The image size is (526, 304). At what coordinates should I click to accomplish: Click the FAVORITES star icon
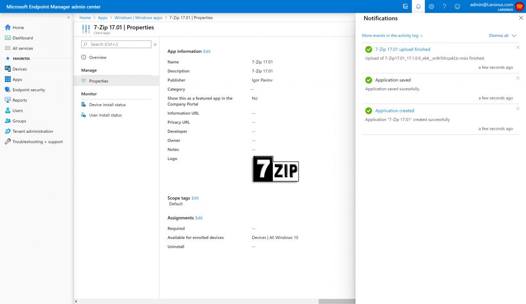(8, 58)
